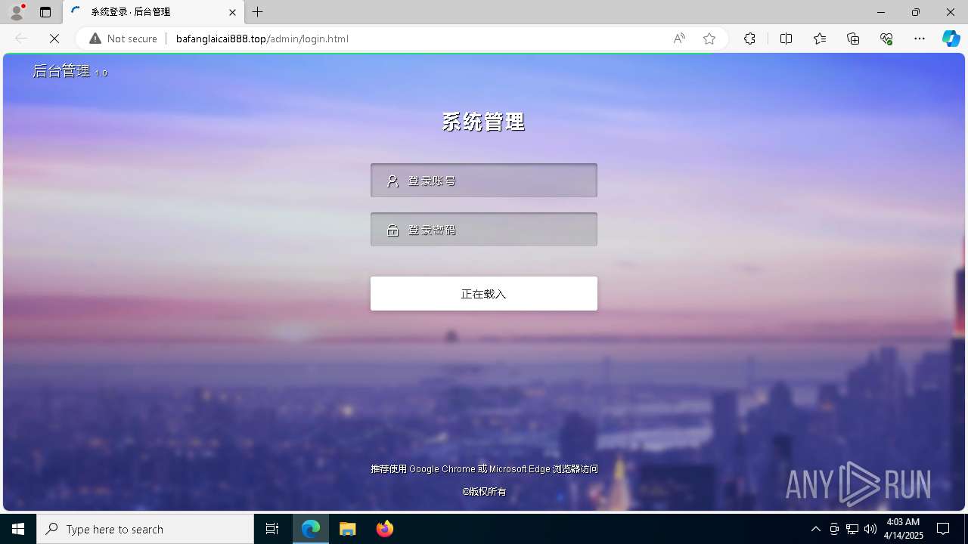Close the 系统登录 tab
Viewport: 968px width, 544px height.
pos(232,12)
